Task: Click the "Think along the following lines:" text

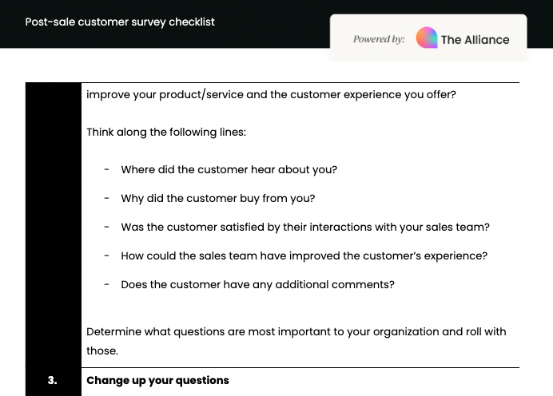Action: pos(166,132)
